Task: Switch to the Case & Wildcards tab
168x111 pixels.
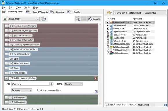Action: tap(37, 12)
